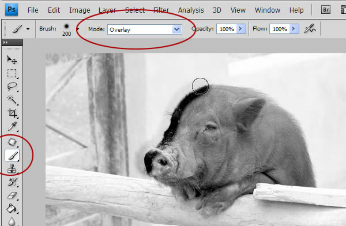Select the Lasso tool
This screenshot has height=226, width=346.
(x=12, y=86)
